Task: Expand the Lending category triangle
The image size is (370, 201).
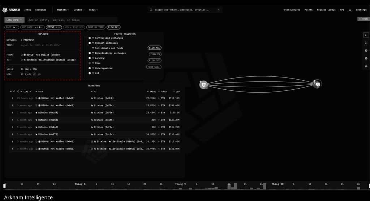Action: [93, 58]
